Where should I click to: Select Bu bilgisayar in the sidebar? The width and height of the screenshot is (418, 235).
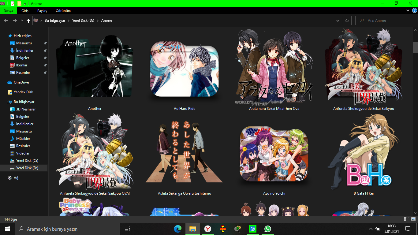pos(24,102)
